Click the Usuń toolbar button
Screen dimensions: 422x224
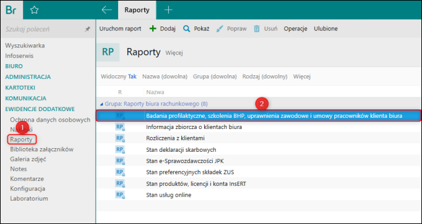pos(265,29)
